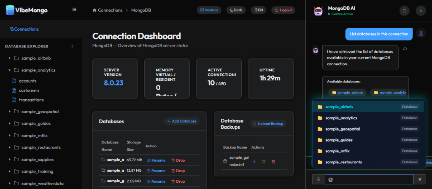
Task: Reset the MongoDB AI chat
Action: 405,11
